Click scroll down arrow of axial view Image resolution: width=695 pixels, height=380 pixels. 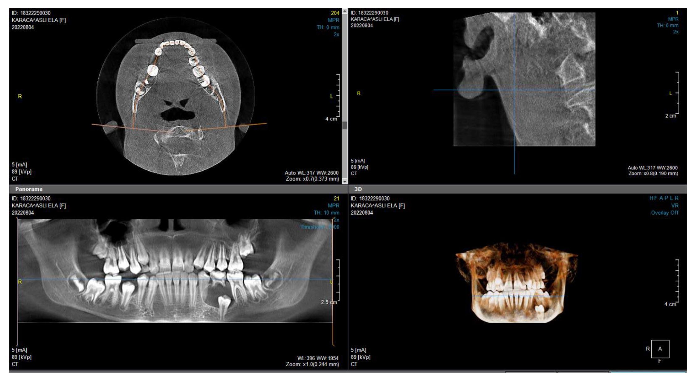[x=345, y=182]
